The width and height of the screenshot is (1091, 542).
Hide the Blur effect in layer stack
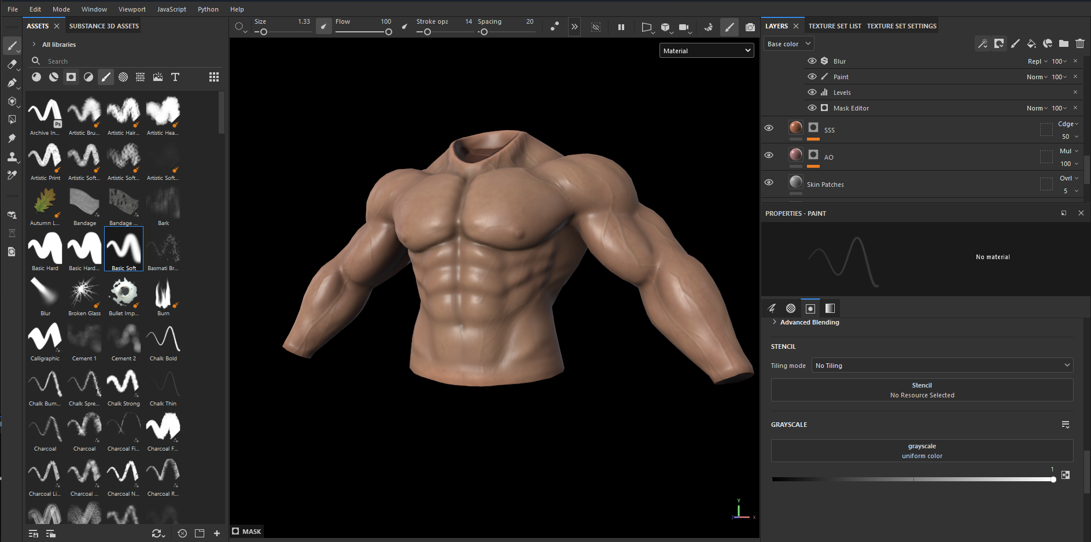tap(812, 61)
